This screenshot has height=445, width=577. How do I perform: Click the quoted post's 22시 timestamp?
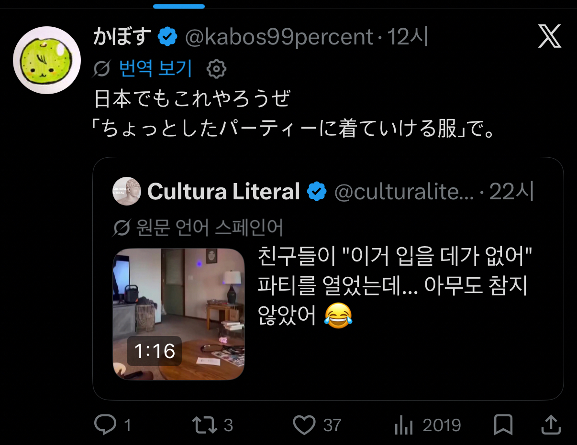511,192
